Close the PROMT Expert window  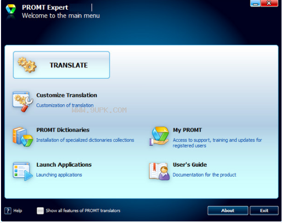tap(269, 3)
